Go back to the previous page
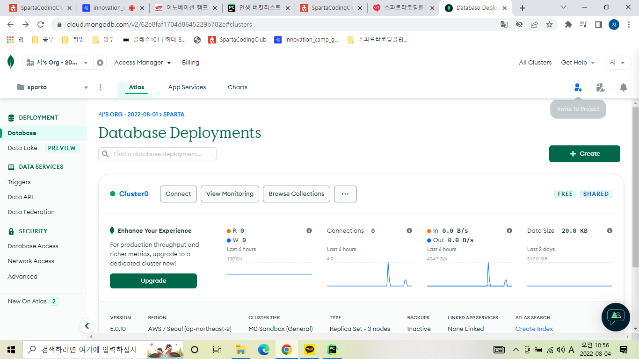The width and height of the screenshot is (639, 359). click(10, 24)
